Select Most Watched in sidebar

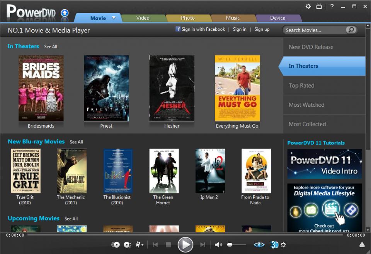point(324,105)
